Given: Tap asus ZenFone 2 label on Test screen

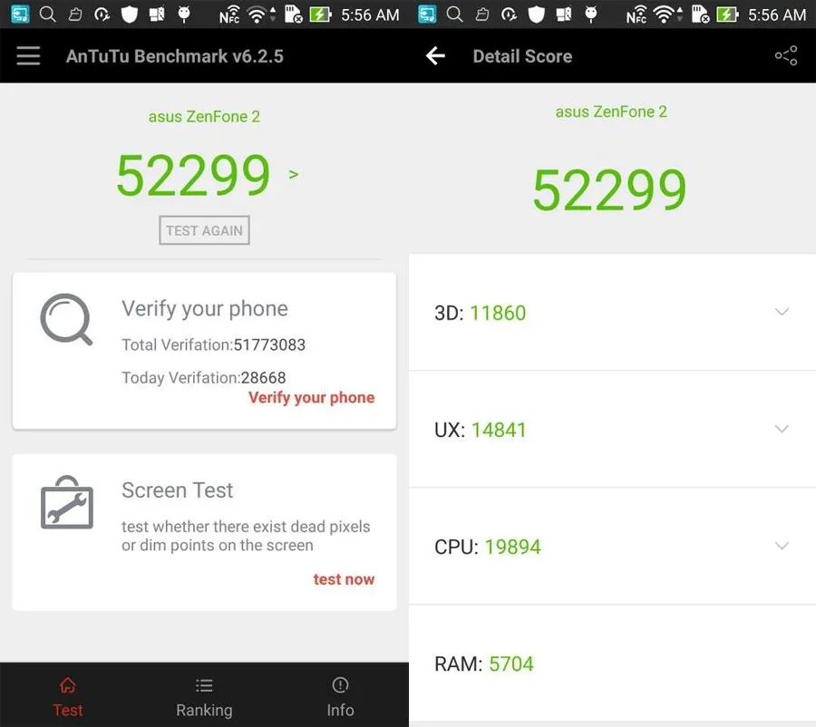Looking at the screenshot, I should (204, 117).
